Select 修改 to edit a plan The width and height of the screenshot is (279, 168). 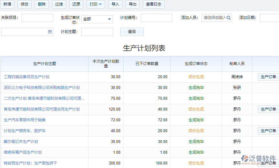tap(24, 4)
